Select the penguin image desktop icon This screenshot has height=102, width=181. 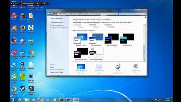[x=31, y=29]
